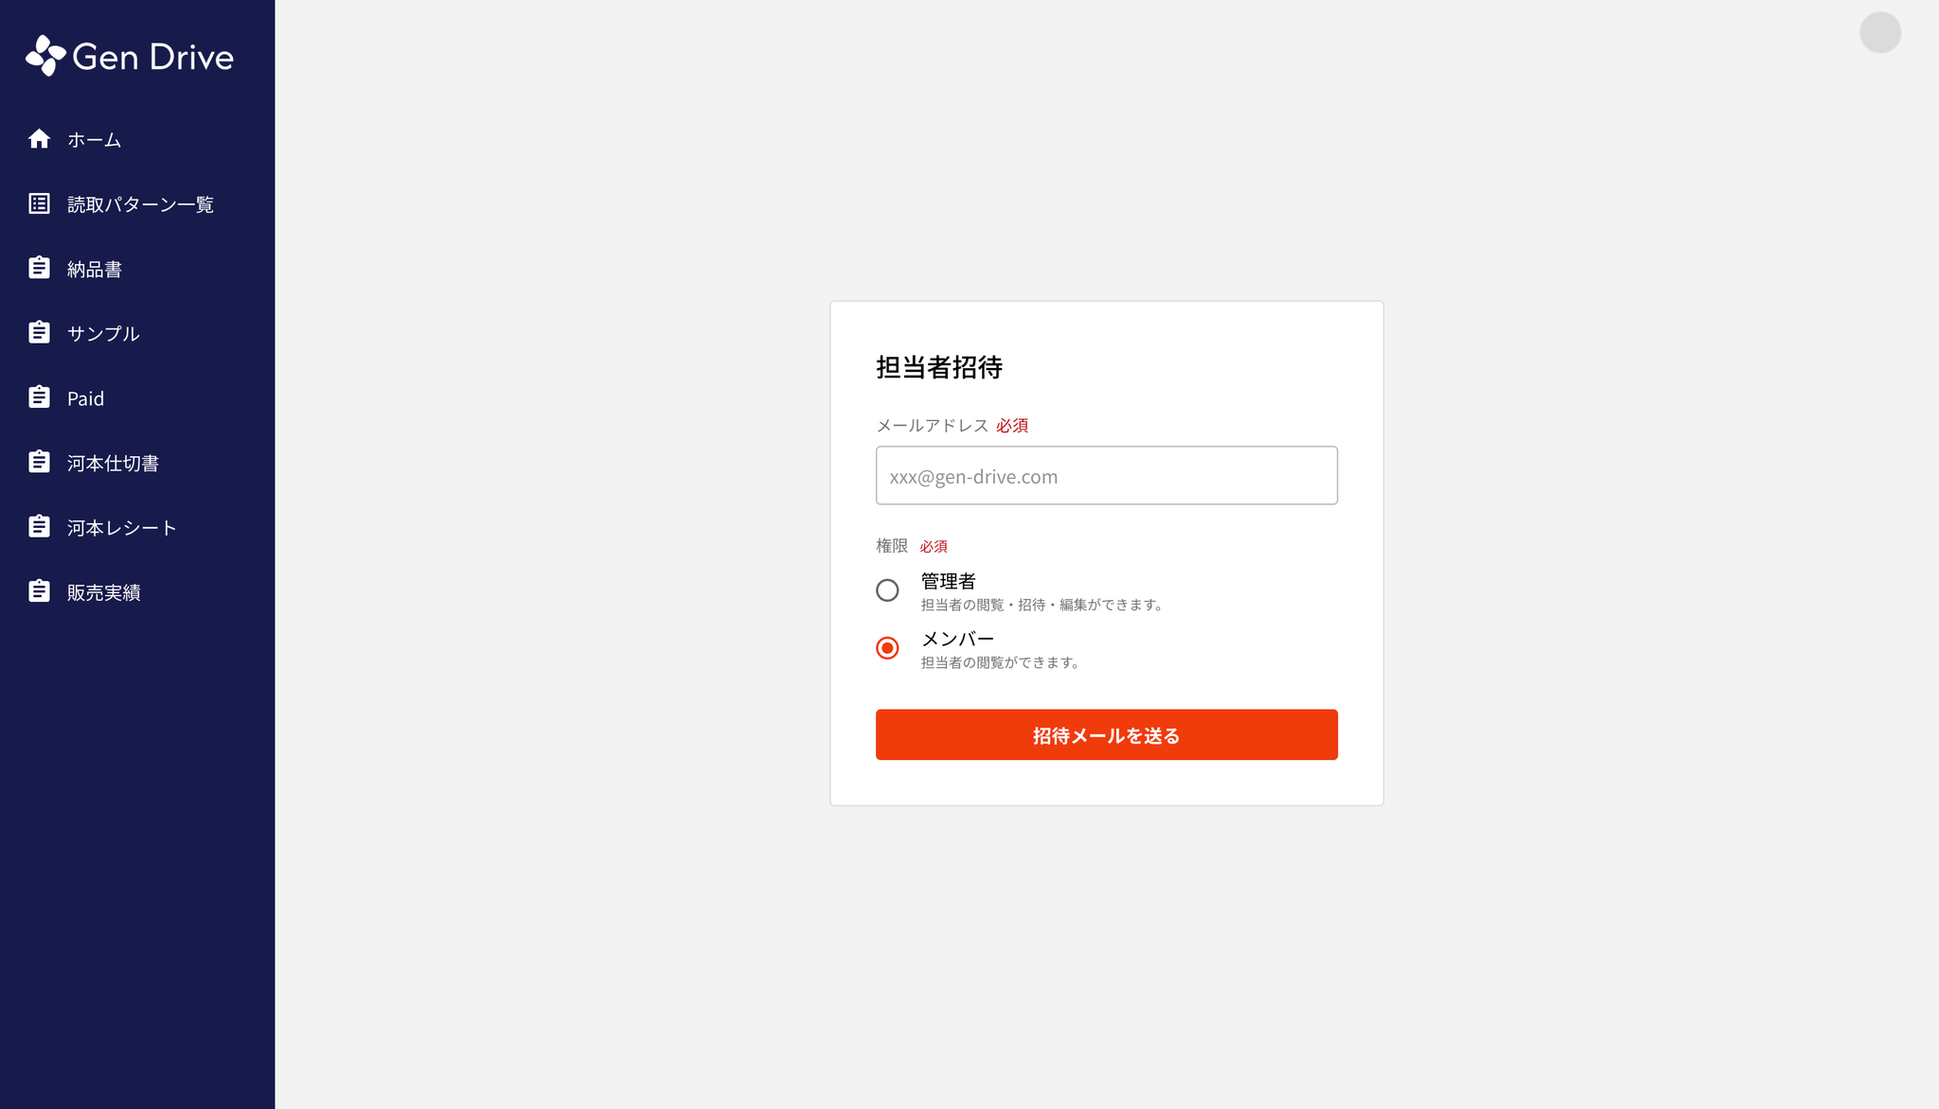Select the メンバー radio button
The image size is (1939, 1109).
(x=887, y=648)
